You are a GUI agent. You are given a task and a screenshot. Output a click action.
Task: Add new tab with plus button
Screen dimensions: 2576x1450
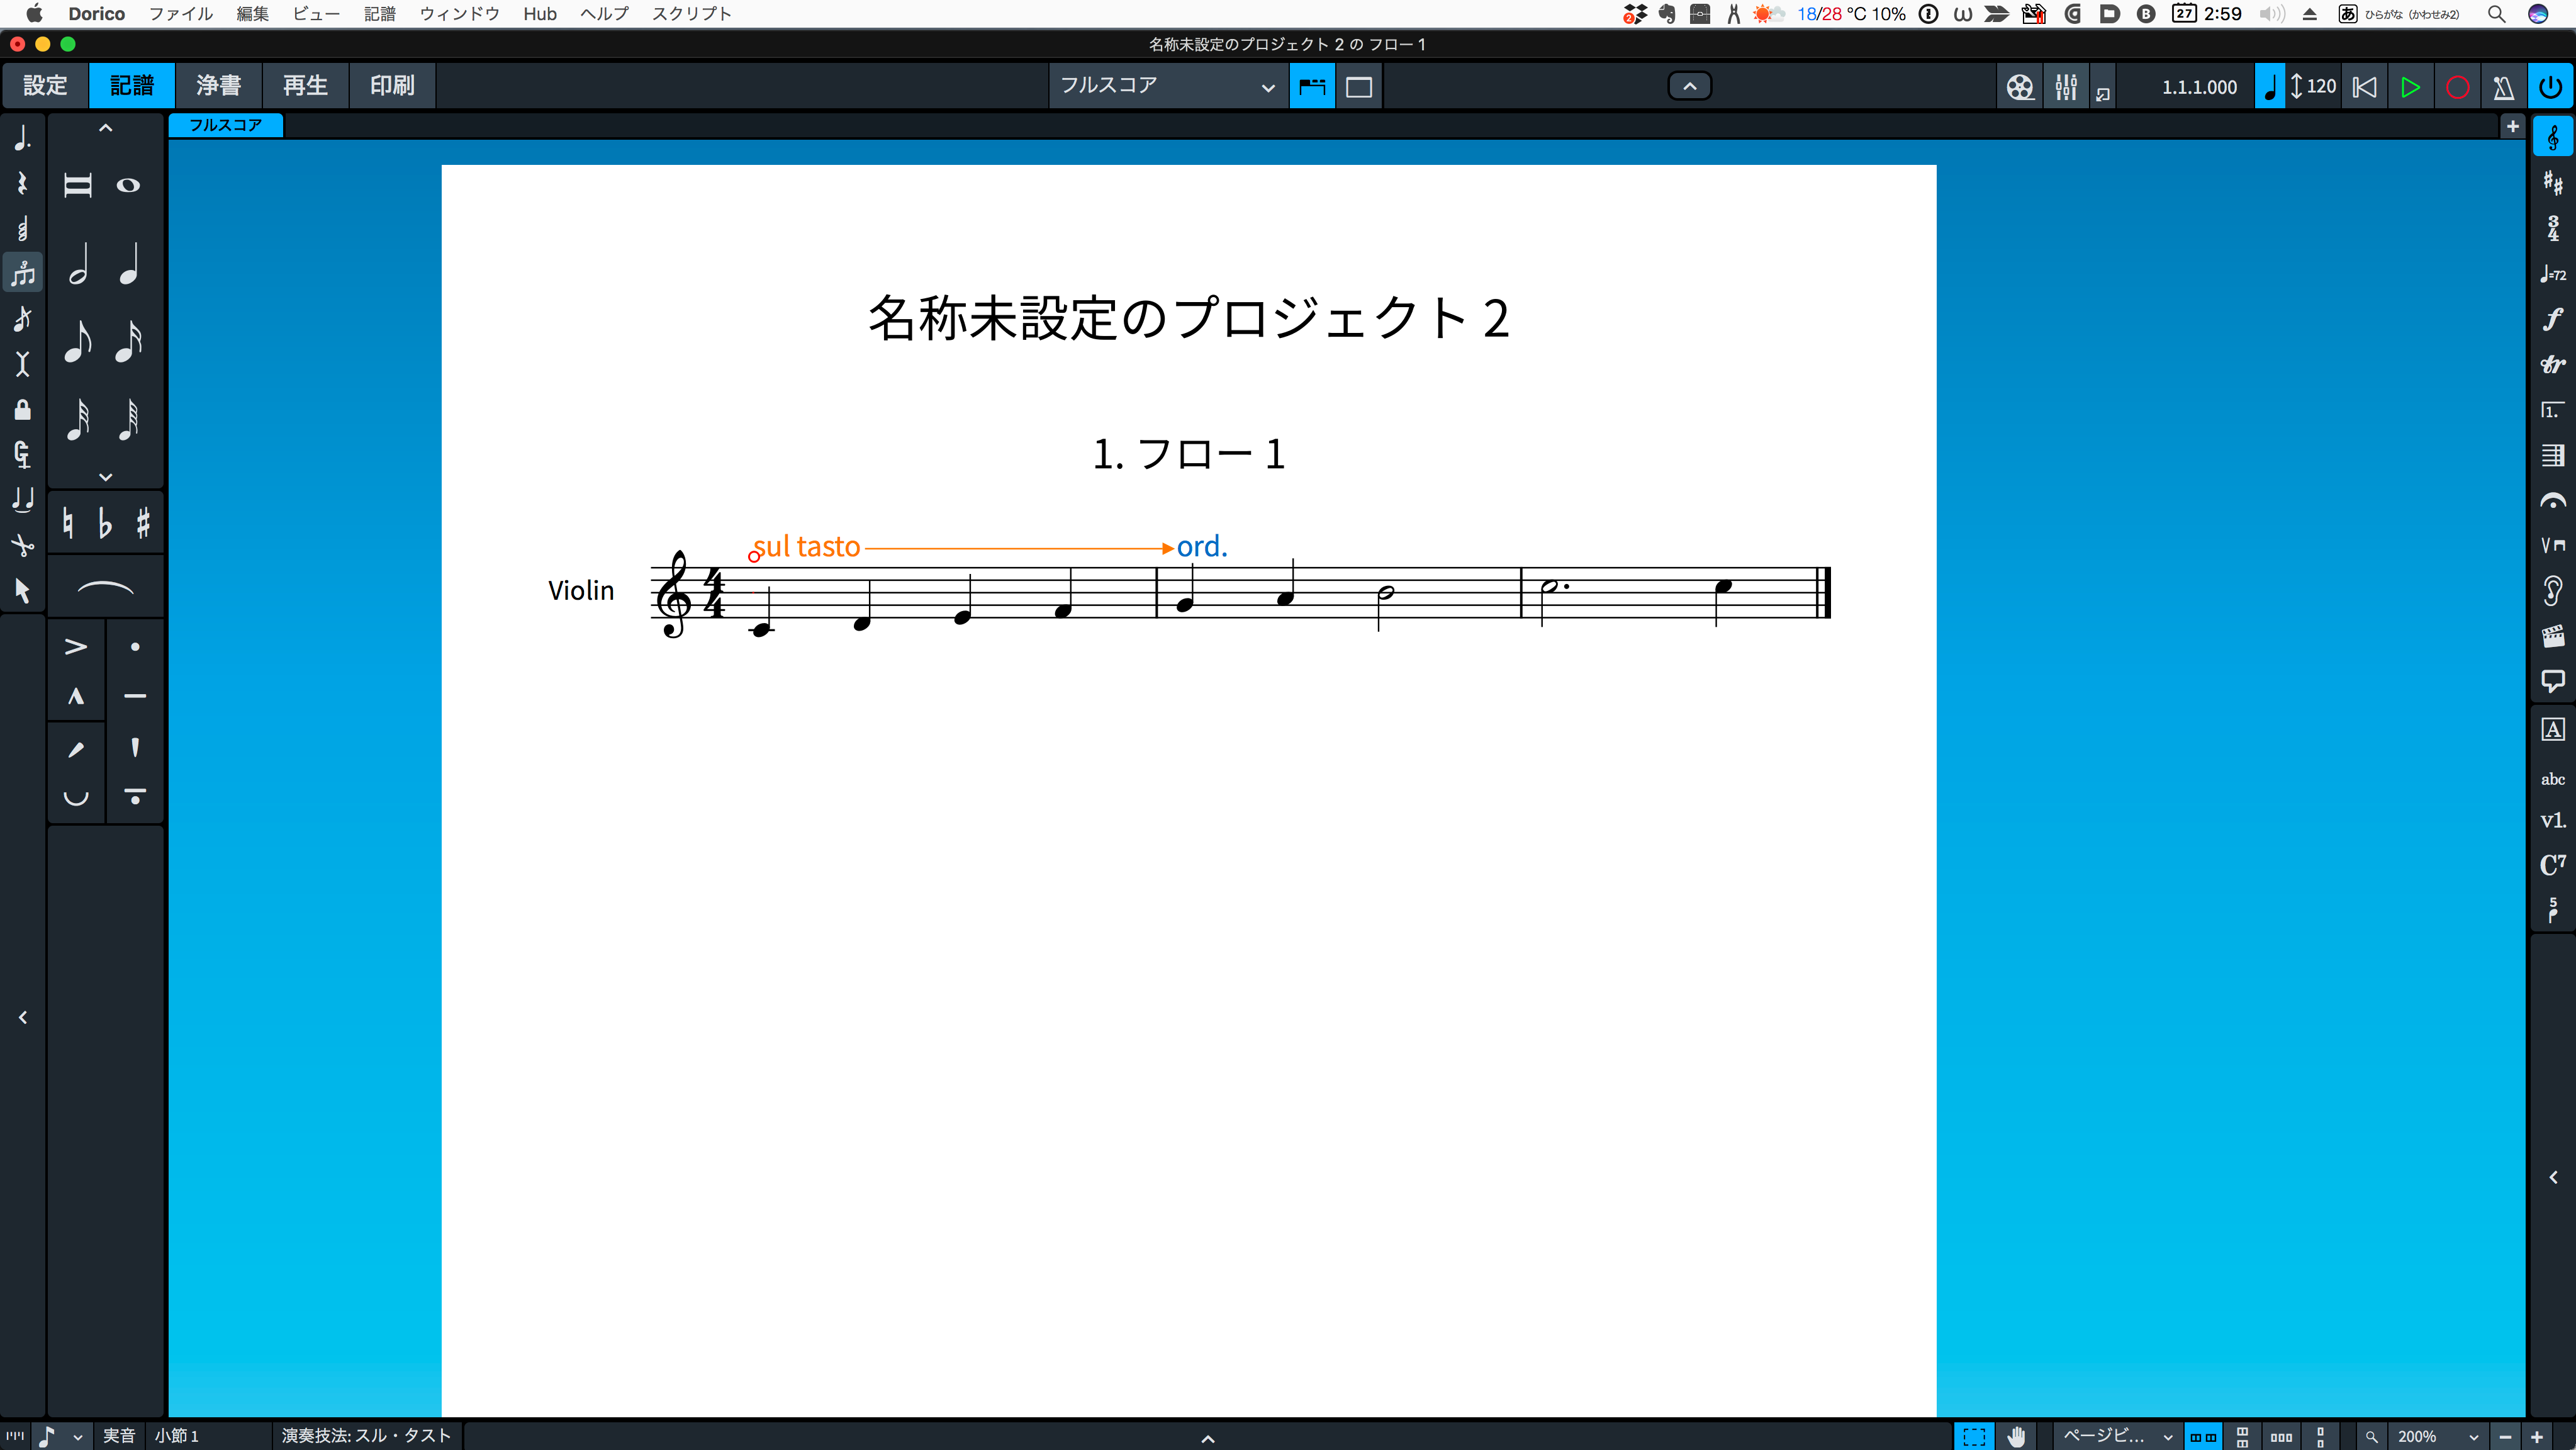click(2512, 126)
